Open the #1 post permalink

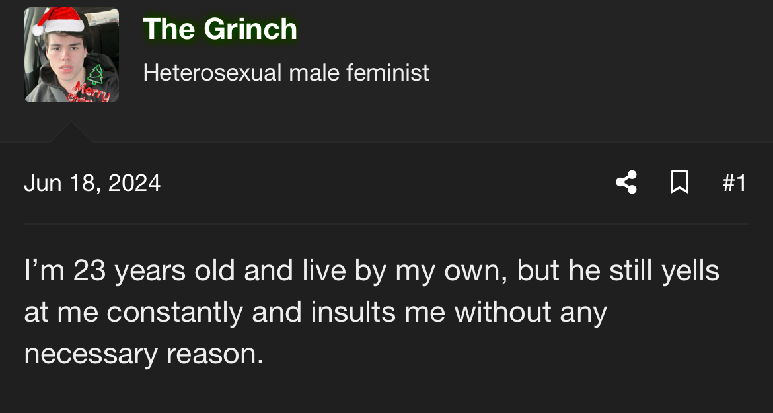point(734,182)
